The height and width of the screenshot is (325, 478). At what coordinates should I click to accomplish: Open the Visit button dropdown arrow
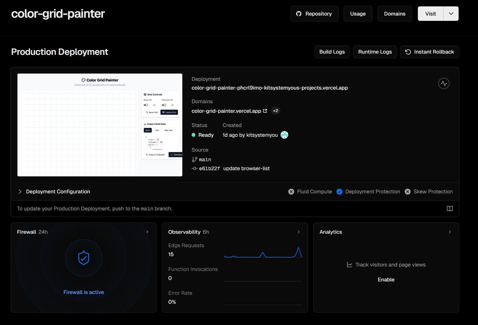coord(451,14)
